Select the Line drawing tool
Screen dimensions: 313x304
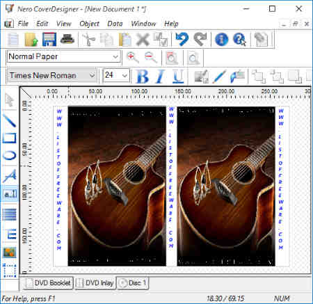pos(10,120)
